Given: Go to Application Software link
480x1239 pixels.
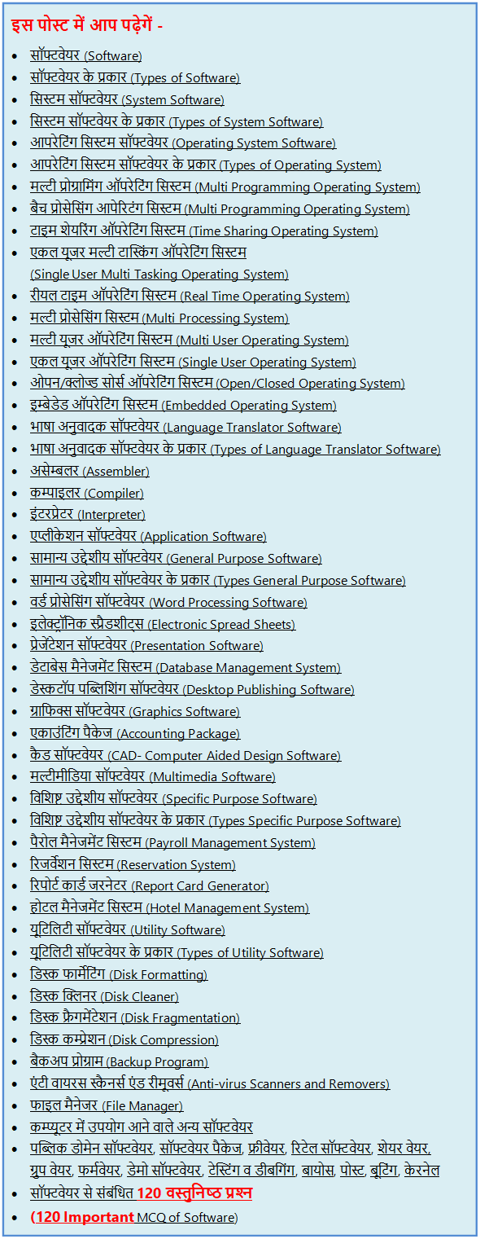Looking at the screenshot, I should pos(148,536).
